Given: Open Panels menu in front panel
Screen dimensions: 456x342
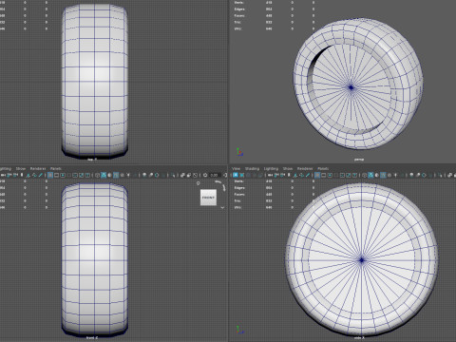Looking at the screenshot, I should pyautogui.click(x=56, y=168).
